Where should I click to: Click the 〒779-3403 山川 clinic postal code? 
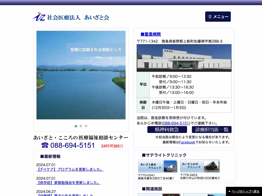click(x=189, y=175)
